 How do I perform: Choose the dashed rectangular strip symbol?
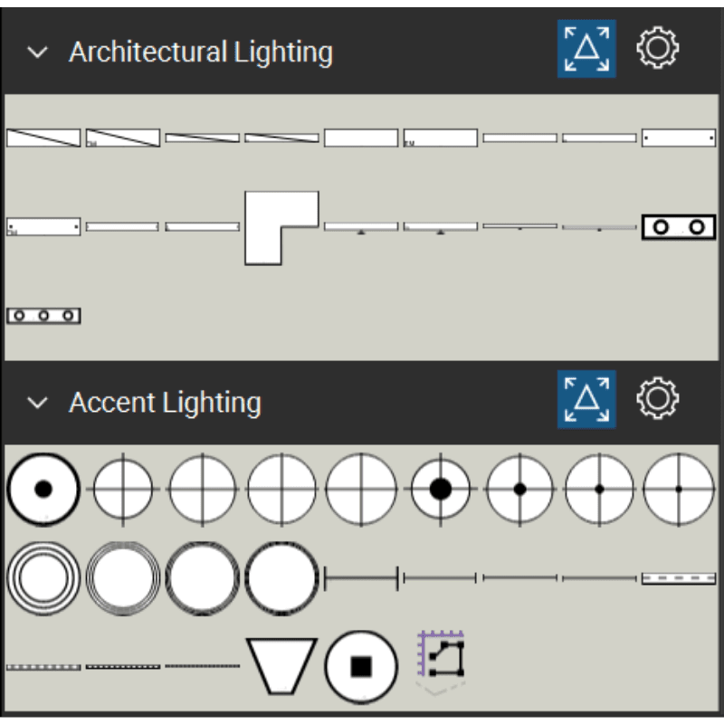(x=679, y=578)
